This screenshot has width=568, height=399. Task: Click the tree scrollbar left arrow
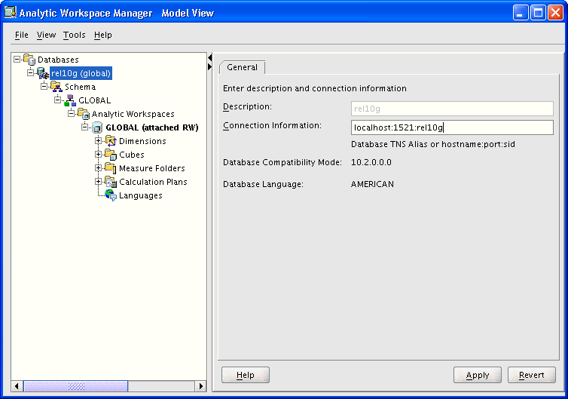(17, 386)
